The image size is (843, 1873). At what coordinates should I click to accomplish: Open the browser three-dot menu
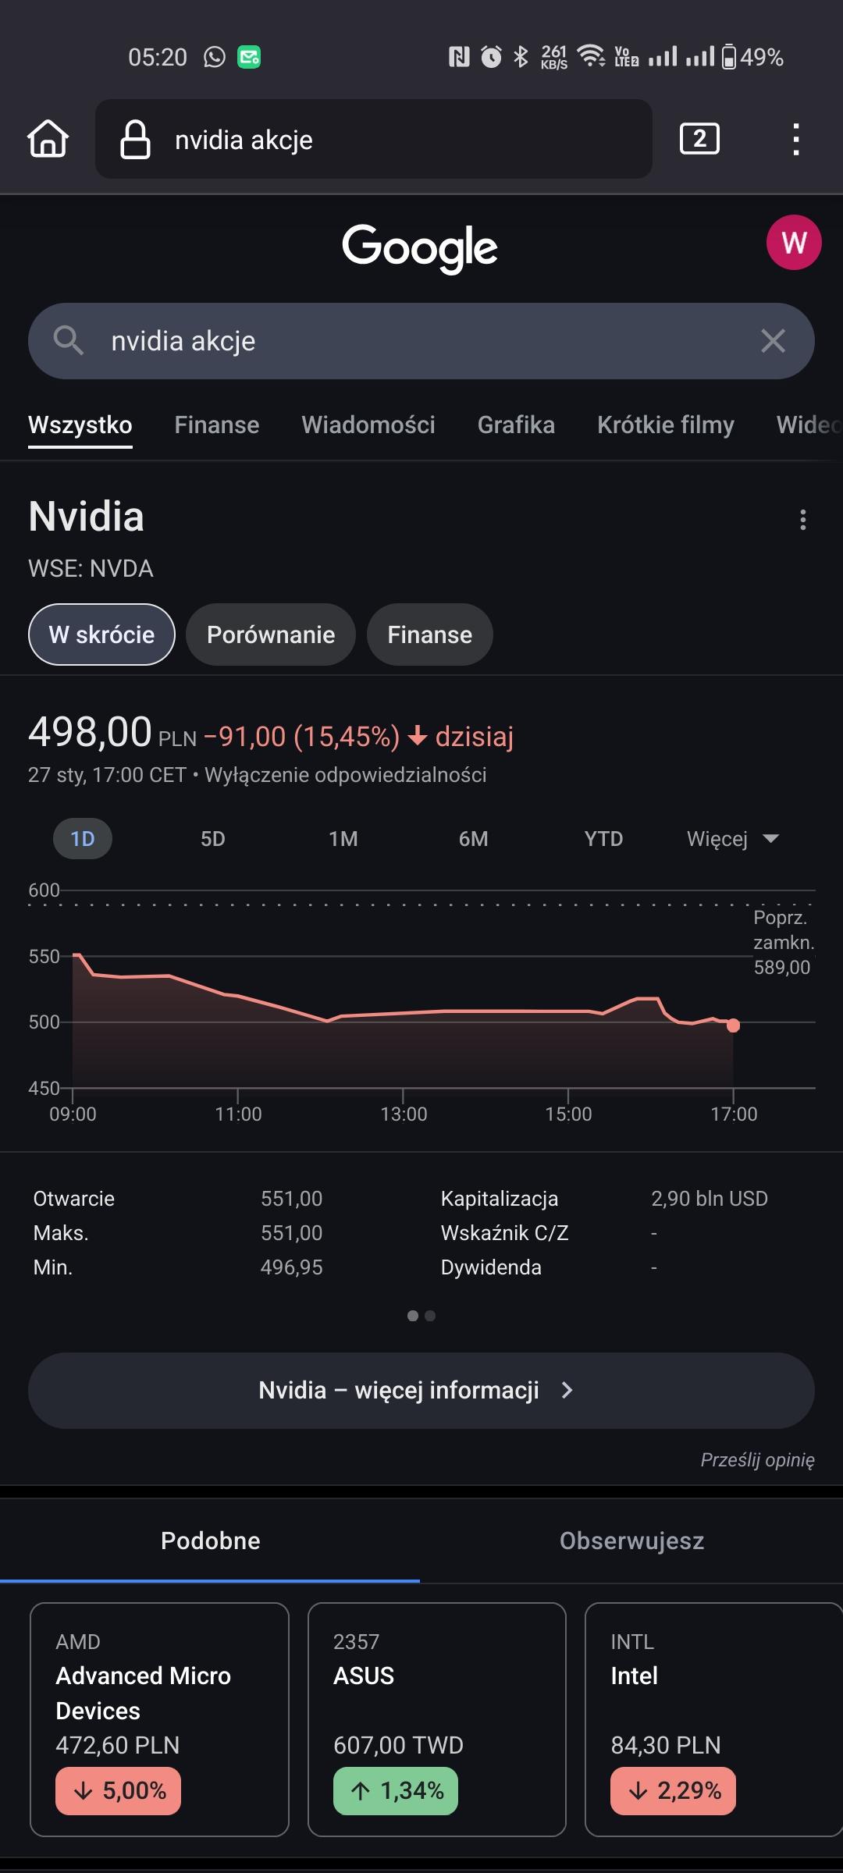coord(795,139)
